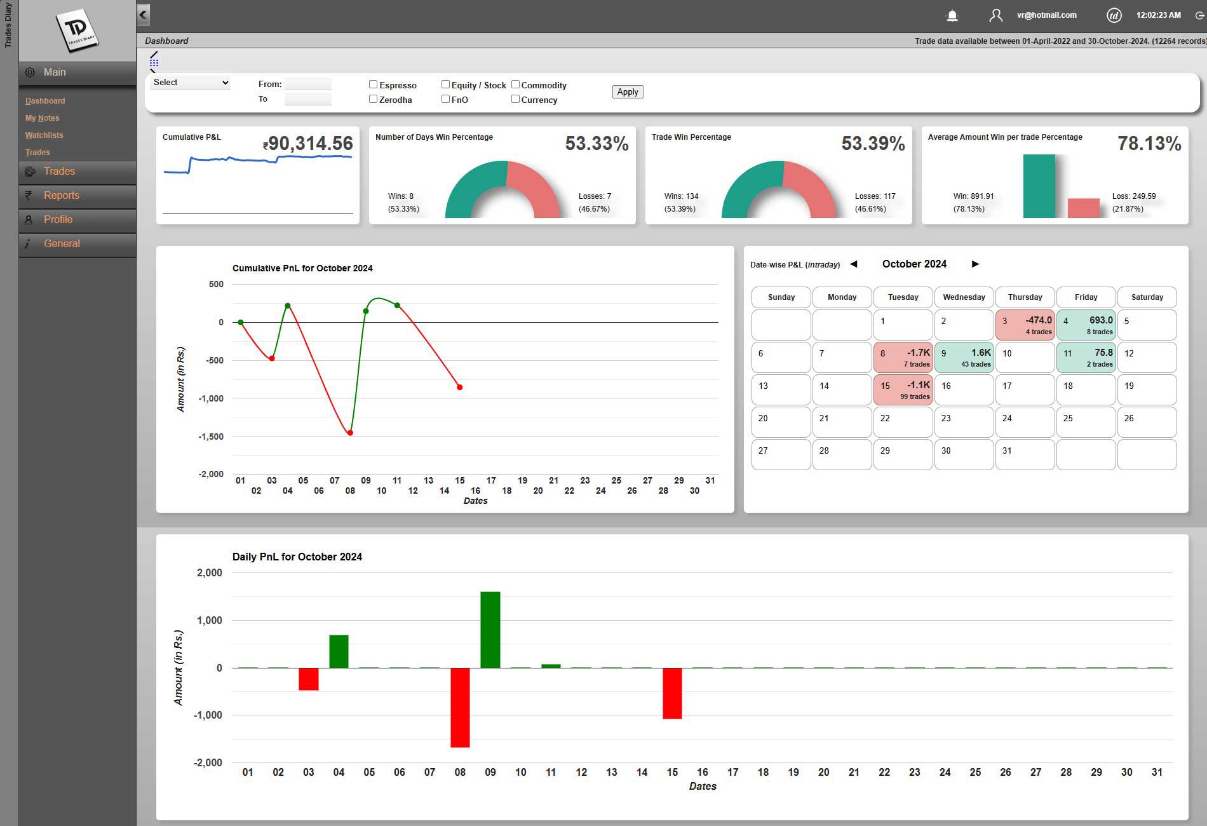This screenshot has height=826, width=1207.
Task: Click the green Win bar 891.91
Action: (x=1039, y=186)
